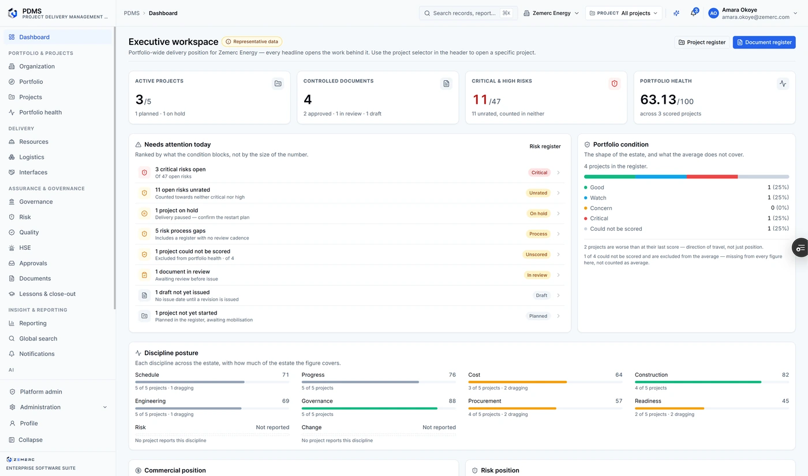Expand the Administration section in sidebar
Screen dimensions: 808x476
point(58,407)
